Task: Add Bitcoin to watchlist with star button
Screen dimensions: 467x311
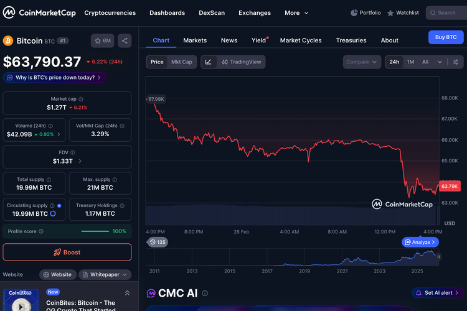Action: click(102, 40)
